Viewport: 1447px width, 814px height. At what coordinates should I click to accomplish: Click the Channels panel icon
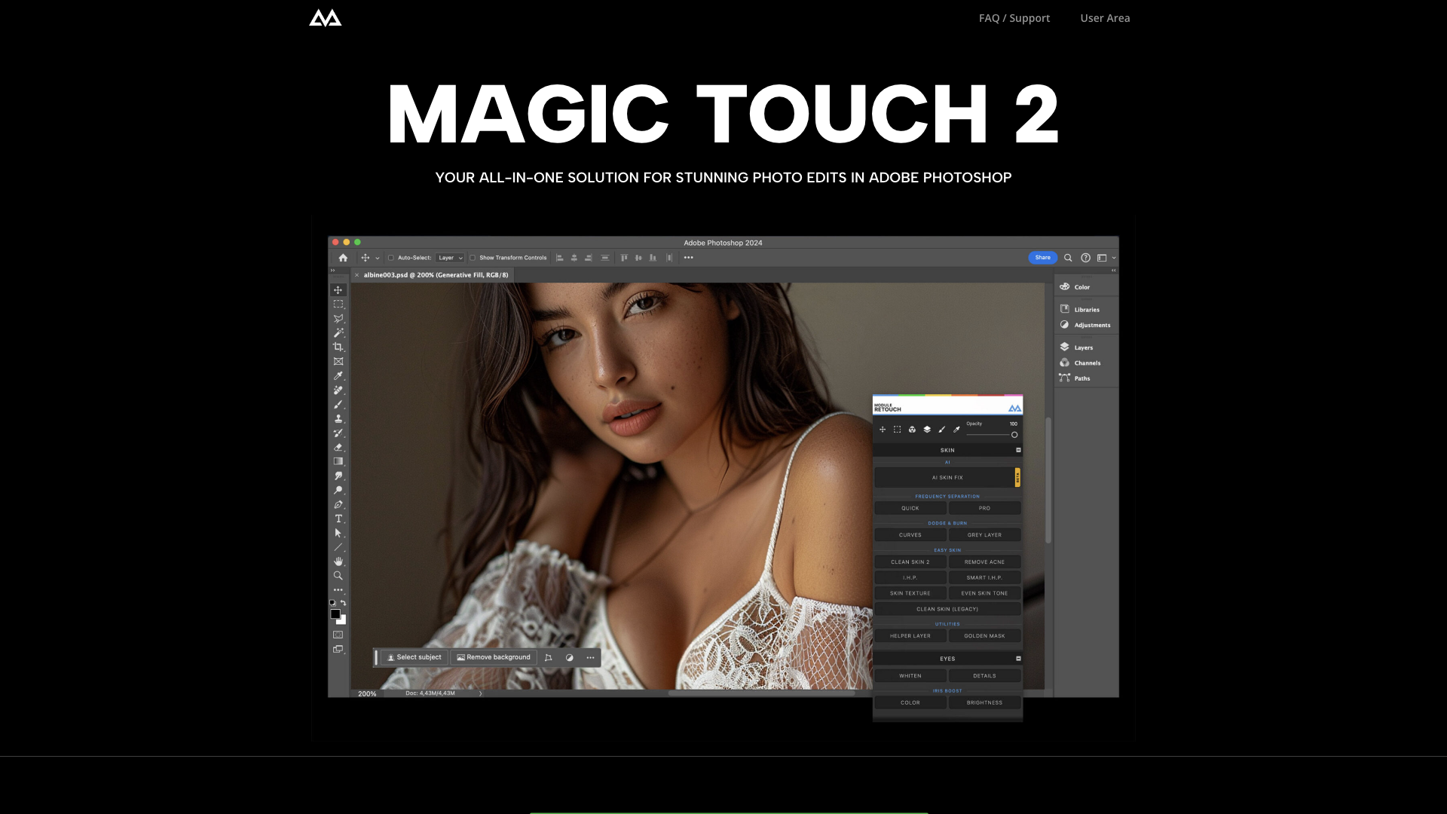point(1064,363)
